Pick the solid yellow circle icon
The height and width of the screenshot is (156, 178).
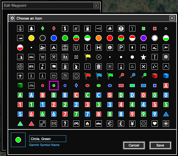(31, 38)
